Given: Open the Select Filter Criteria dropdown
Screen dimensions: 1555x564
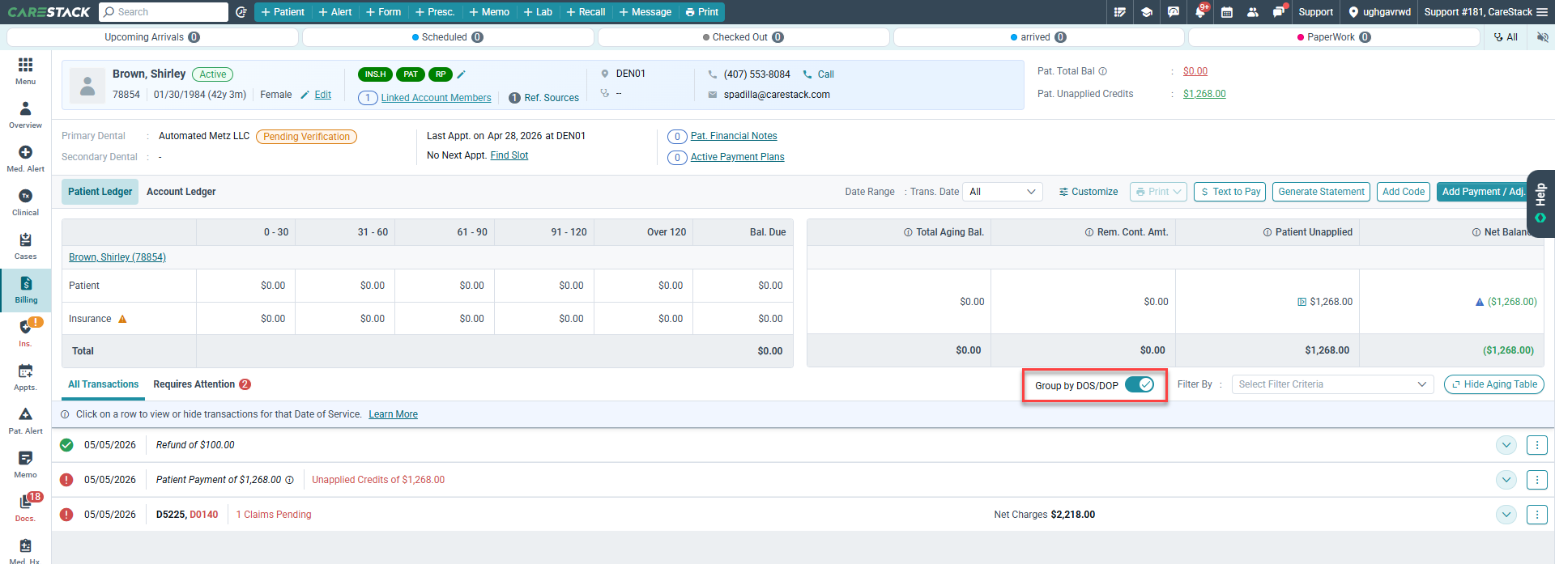Looking at the screenshot, I should point(1332,384).
